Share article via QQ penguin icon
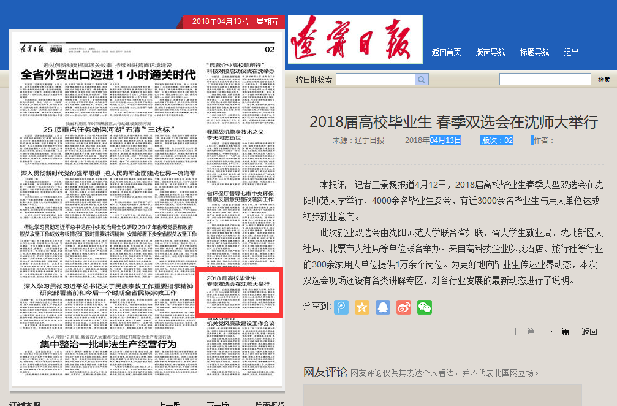The image size is (617, 406). 383,307
